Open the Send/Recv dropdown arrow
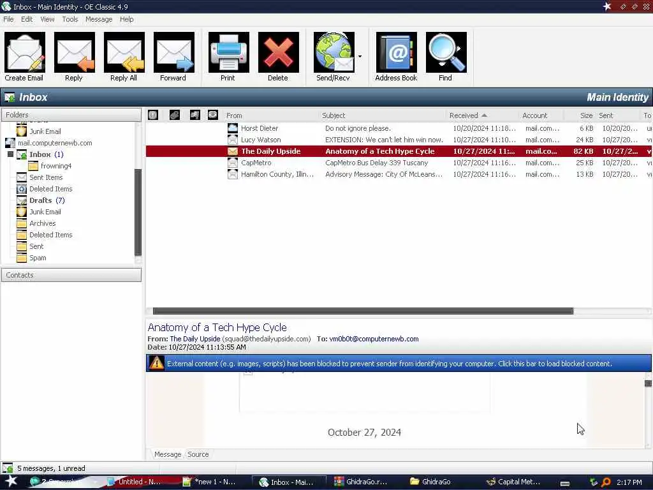The image size is (653, 490). click(x=360, y=56)
